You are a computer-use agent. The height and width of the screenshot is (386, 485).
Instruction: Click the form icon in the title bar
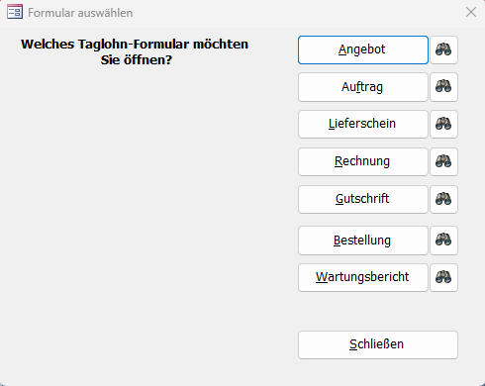coord(15,12)
